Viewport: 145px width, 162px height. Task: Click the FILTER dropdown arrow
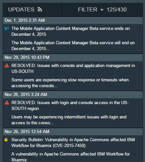(102, 10)
